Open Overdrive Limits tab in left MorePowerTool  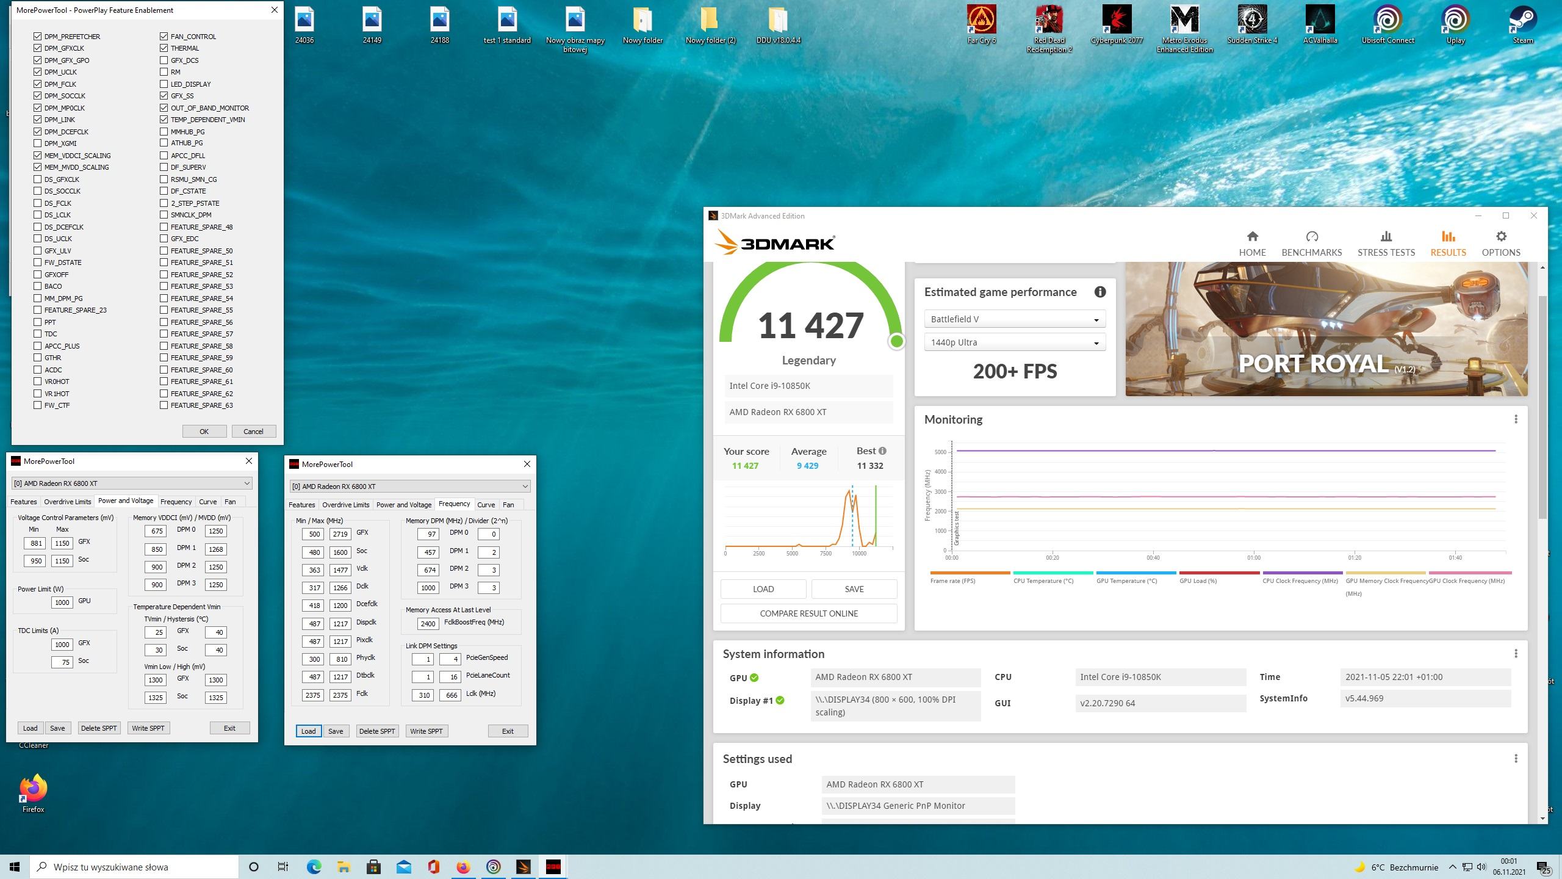(x=67, y=502)
